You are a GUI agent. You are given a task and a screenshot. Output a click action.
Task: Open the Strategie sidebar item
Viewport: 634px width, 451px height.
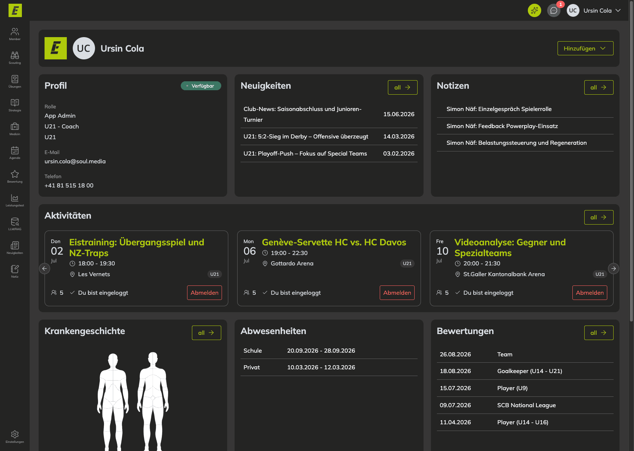tap(15, 105)
